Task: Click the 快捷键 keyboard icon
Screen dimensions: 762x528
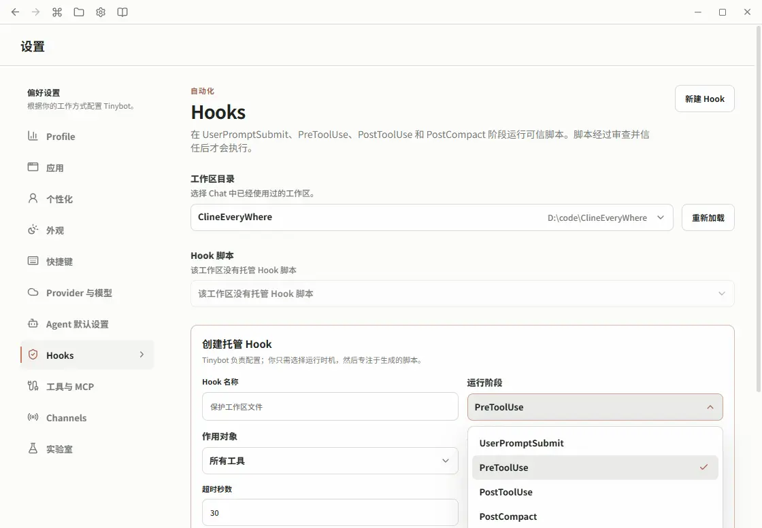Action: 33,261
